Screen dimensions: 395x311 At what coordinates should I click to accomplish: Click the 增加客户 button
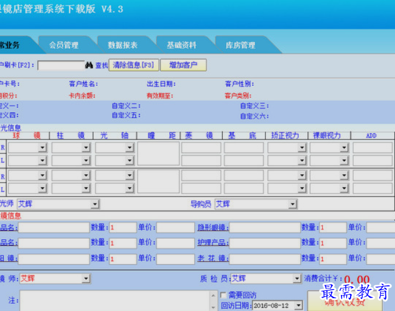click(x=183, y=65)
